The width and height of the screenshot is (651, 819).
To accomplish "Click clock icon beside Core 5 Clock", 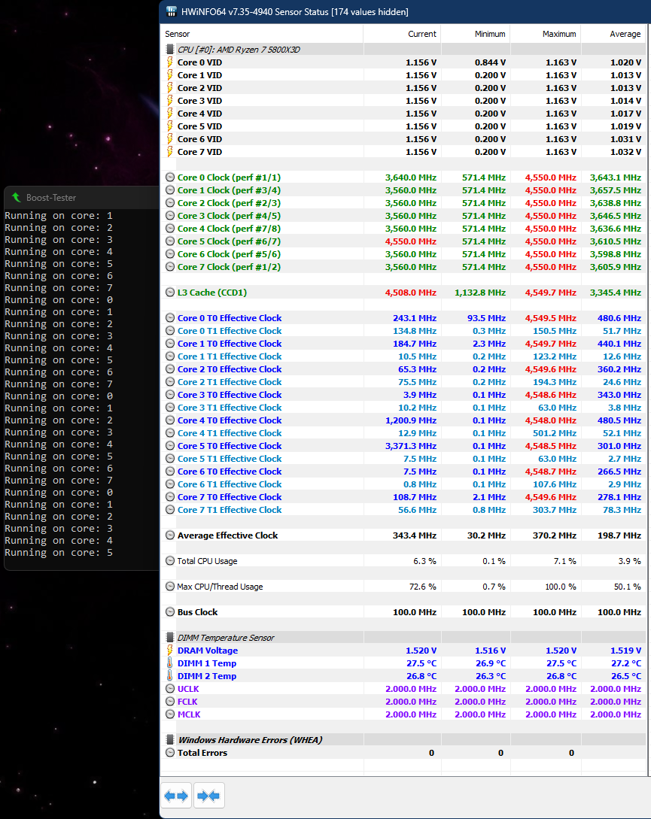I will pyautogui.click(x=170, y=241).
